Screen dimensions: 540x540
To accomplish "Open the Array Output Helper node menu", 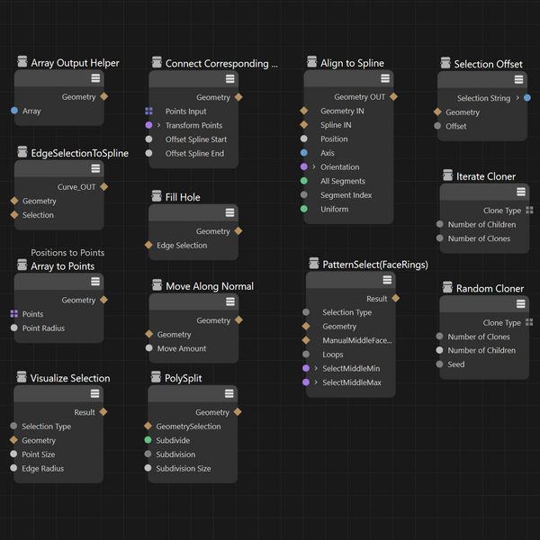I will coord(95,78).
